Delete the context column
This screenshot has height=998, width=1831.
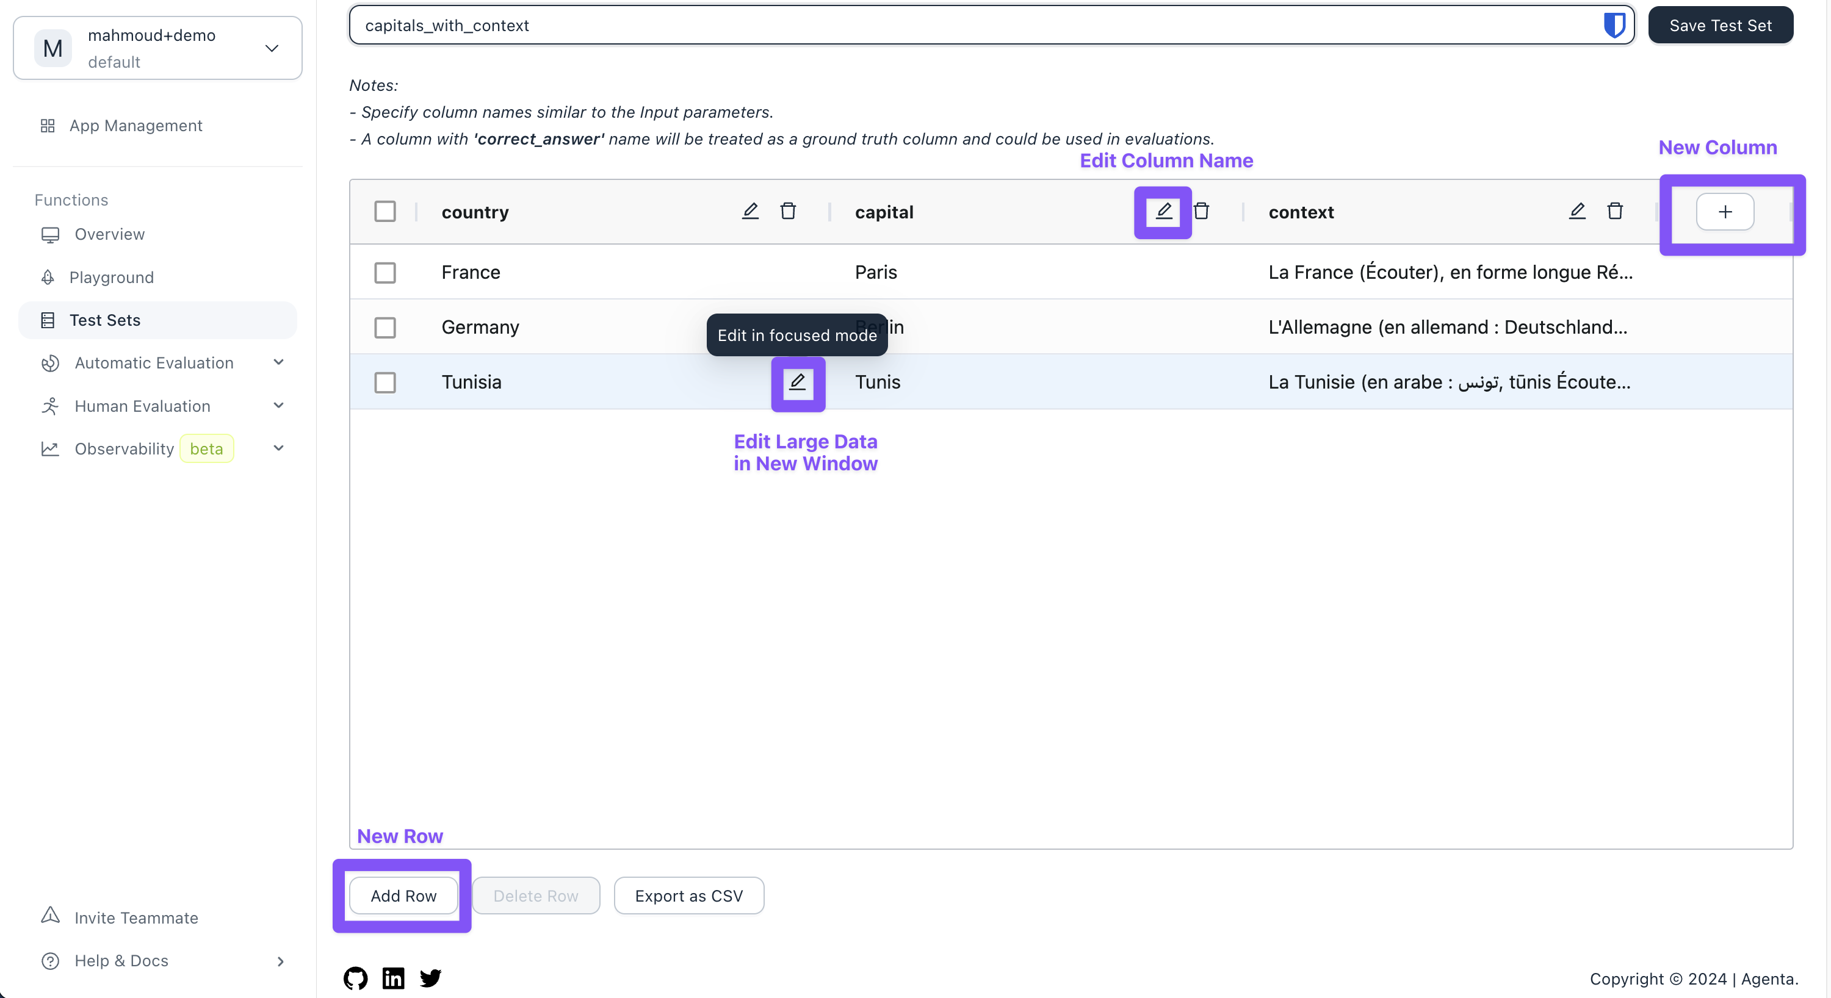(x=1615, y=211)
